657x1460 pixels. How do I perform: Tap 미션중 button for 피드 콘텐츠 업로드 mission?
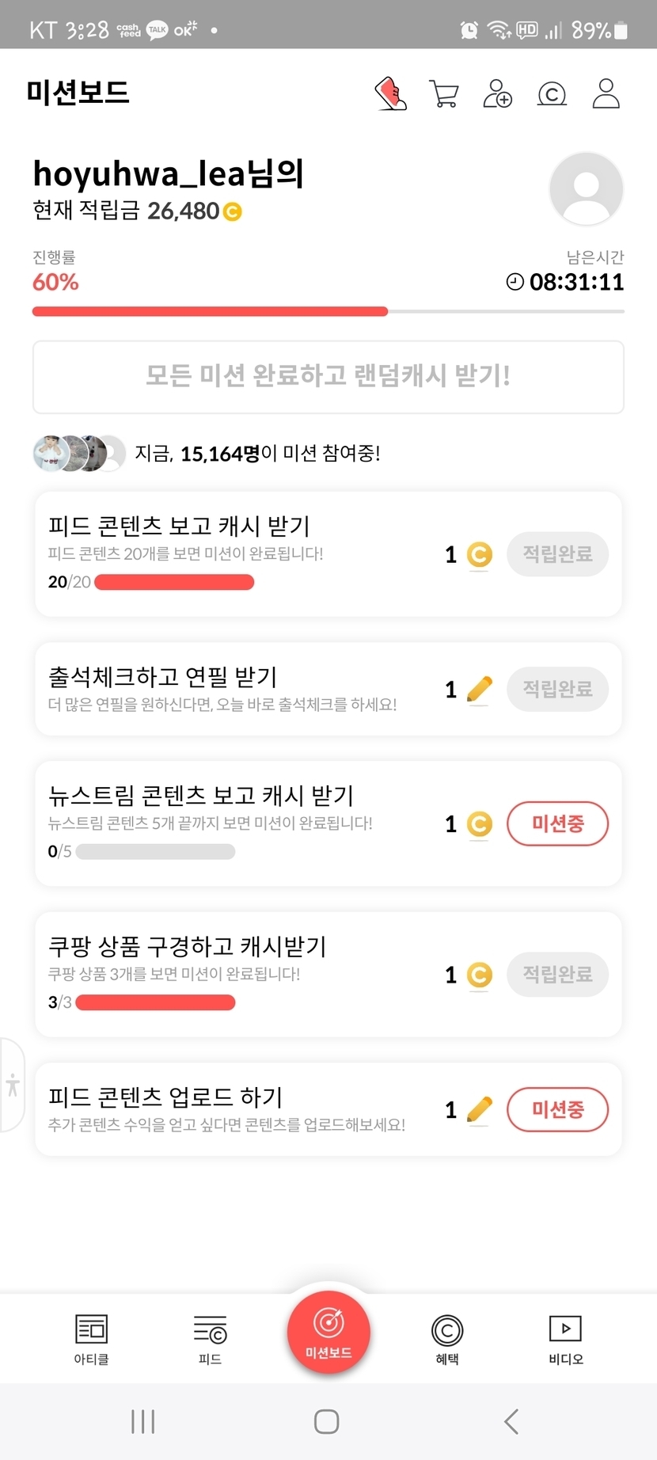(557, 1109)
